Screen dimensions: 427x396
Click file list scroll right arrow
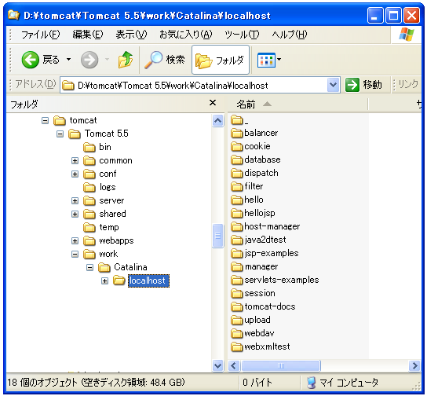pyautogui.click(x=414, y=365)
